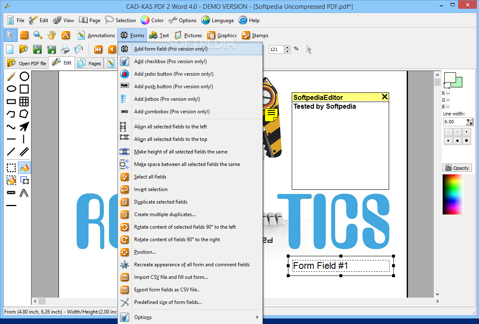479x324 pixels.
Task: Jump to first page orange icon
Action: click(x=98, y=49)
